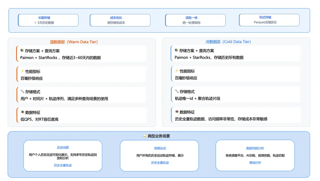Click the 轨迹唯一id + 聚合轨迹片段 line
This screenshot has width=320, height=181.
click(x=198, y=99)
